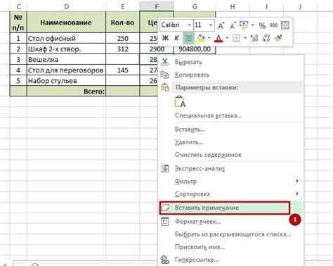
Task: Open the Calibri font name dropdown
Action: point(189,25)
